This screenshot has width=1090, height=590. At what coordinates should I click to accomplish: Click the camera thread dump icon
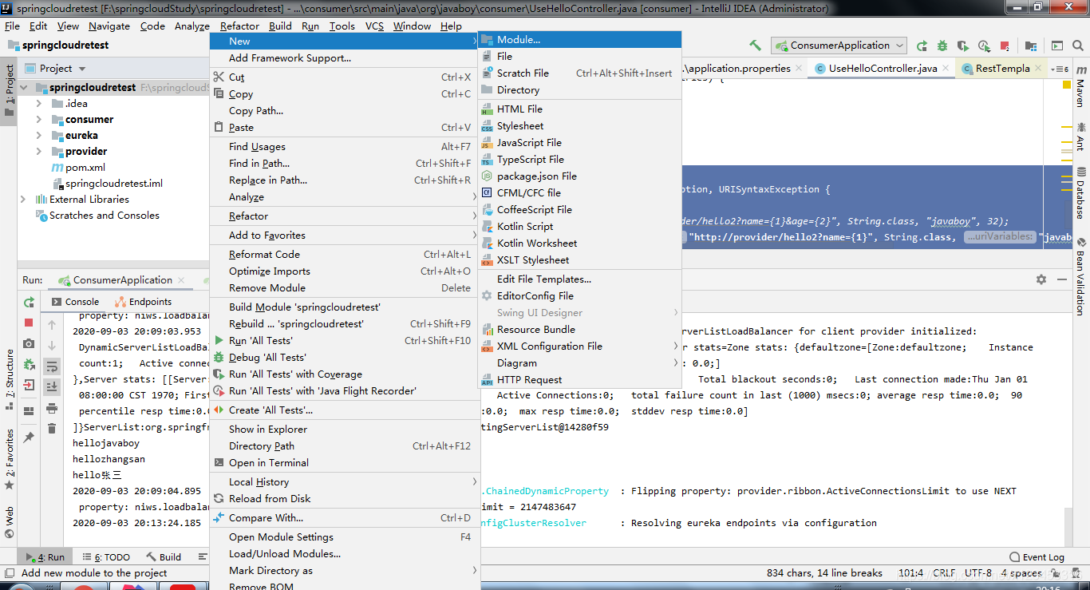pyautogui.click(x=29, y=343)
